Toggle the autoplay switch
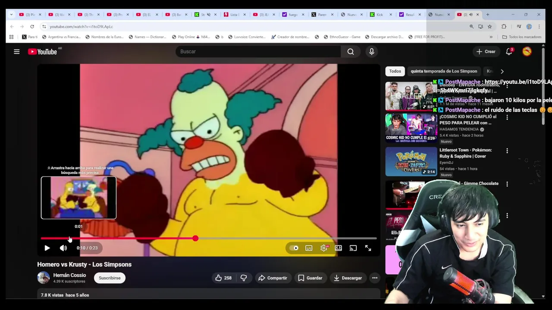This screenshot has height=310, width=552. coord(294,248)
